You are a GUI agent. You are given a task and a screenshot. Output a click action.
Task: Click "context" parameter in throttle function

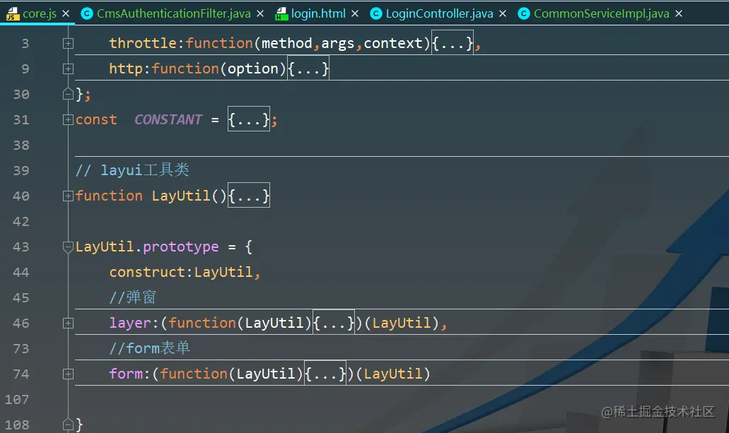(x=393, y=43)
